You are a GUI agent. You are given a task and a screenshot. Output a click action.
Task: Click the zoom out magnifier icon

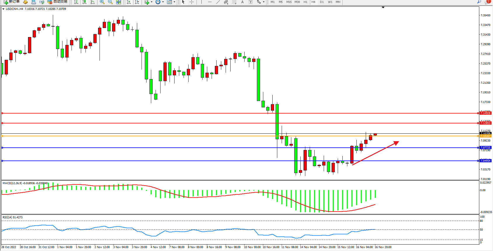point(110,2)
